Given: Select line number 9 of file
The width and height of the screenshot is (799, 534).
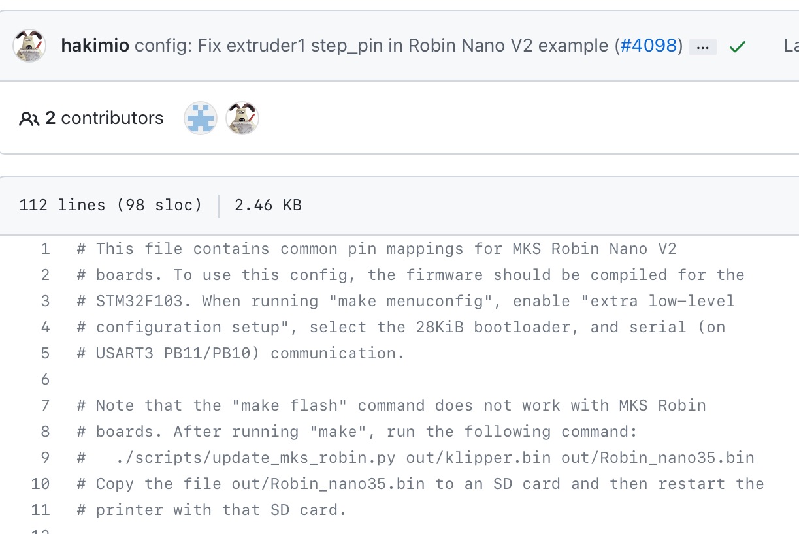Looking at the screenshot, I should [x=45, y=458].
